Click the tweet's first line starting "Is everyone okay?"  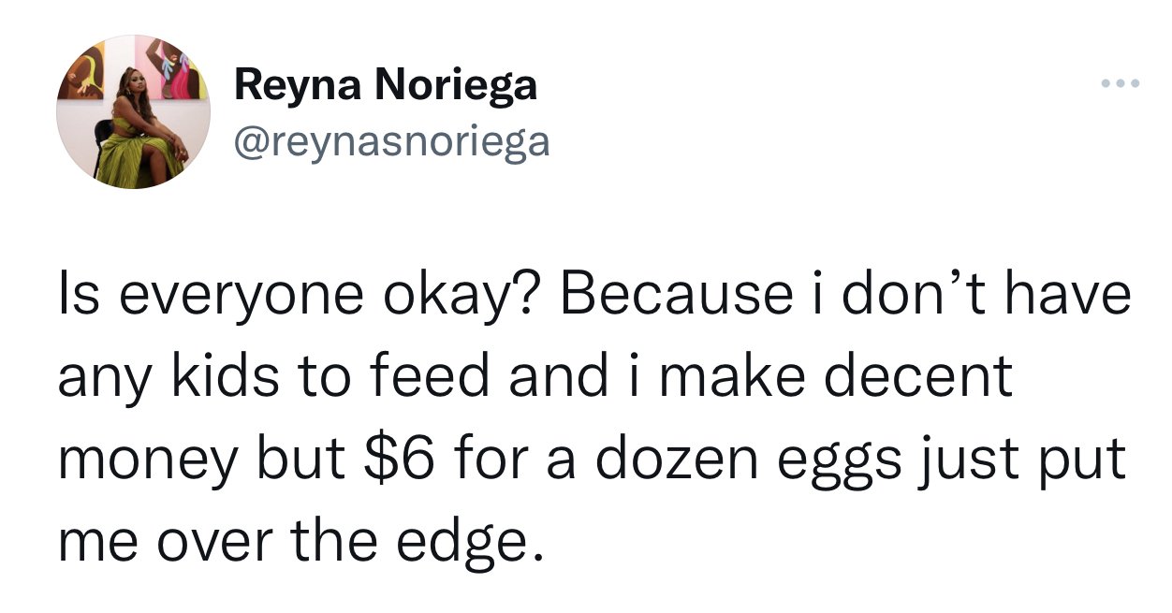[594, 297]
